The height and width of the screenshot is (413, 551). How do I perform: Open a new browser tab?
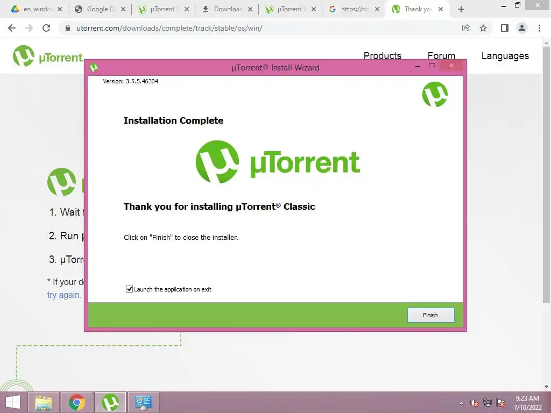tap(461, 9)
